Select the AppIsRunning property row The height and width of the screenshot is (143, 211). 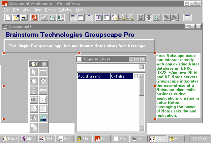point(105,76)
